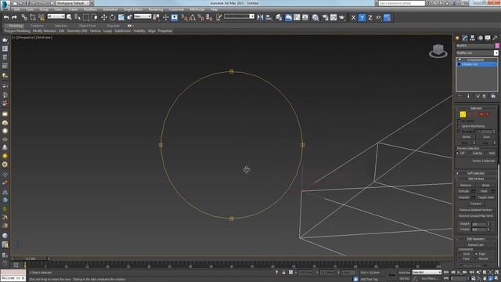Enable Ignore Backfacing checkbox
The image size is (501, 282).
point(460,126)
